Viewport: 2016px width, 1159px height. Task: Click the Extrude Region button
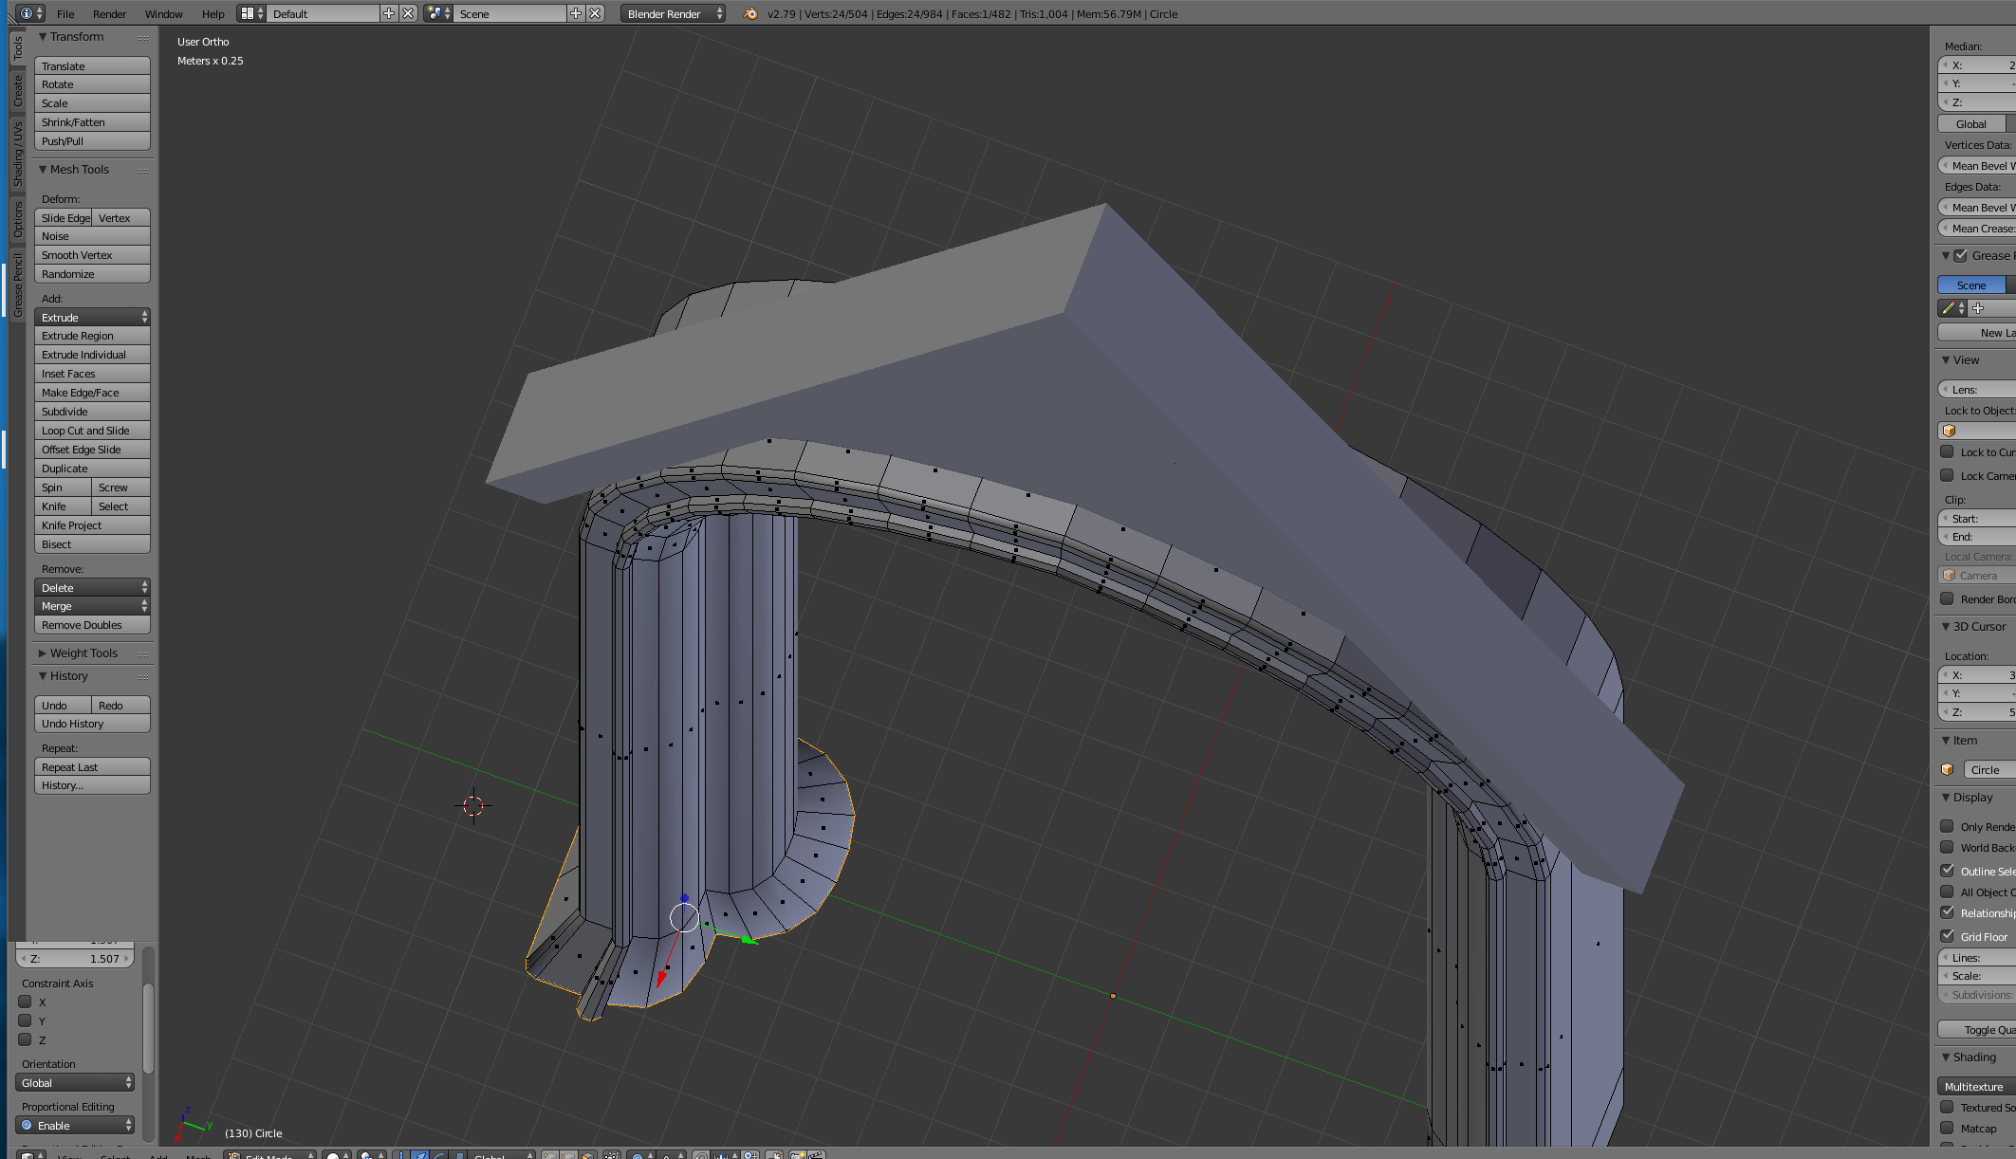click(x=92, y=336)
